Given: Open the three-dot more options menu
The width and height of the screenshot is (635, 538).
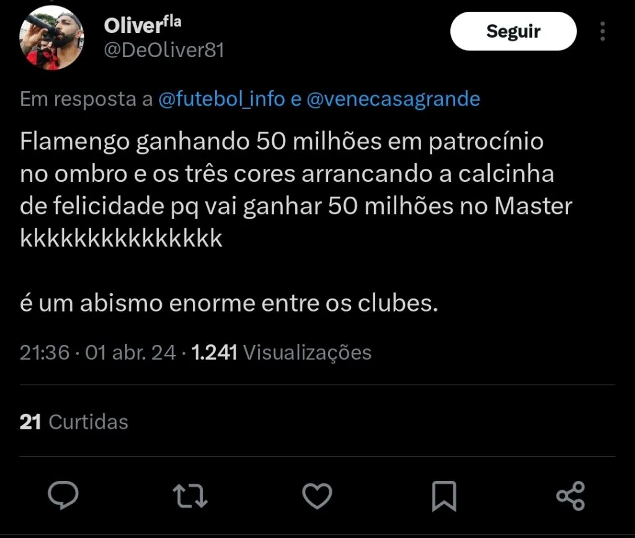Looking at the screenshot, I should [603, 31].
